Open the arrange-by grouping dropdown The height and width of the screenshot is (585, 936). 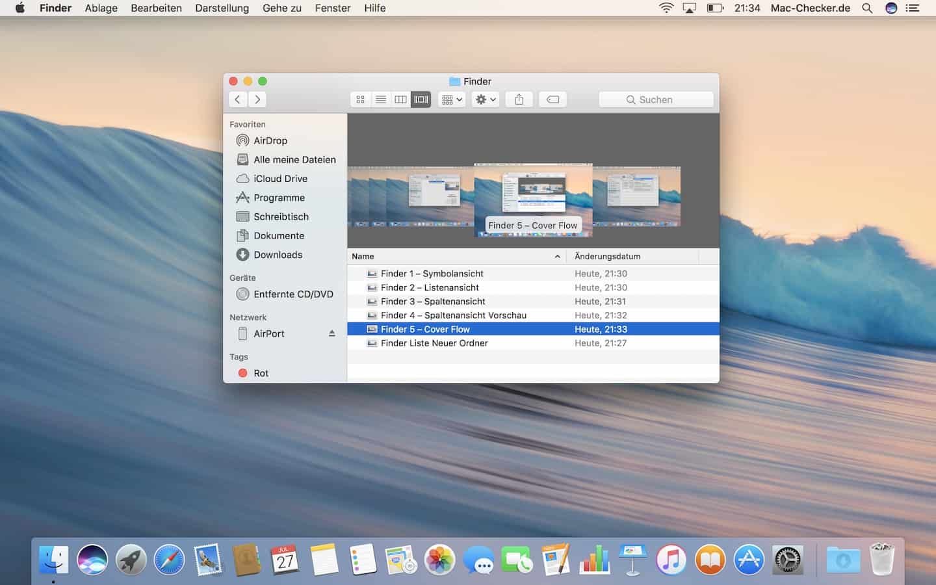tap(452, 99)
